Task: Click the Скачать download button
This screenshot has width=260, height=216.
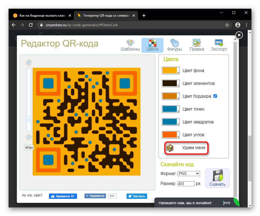Action: [x=217, y=178]
